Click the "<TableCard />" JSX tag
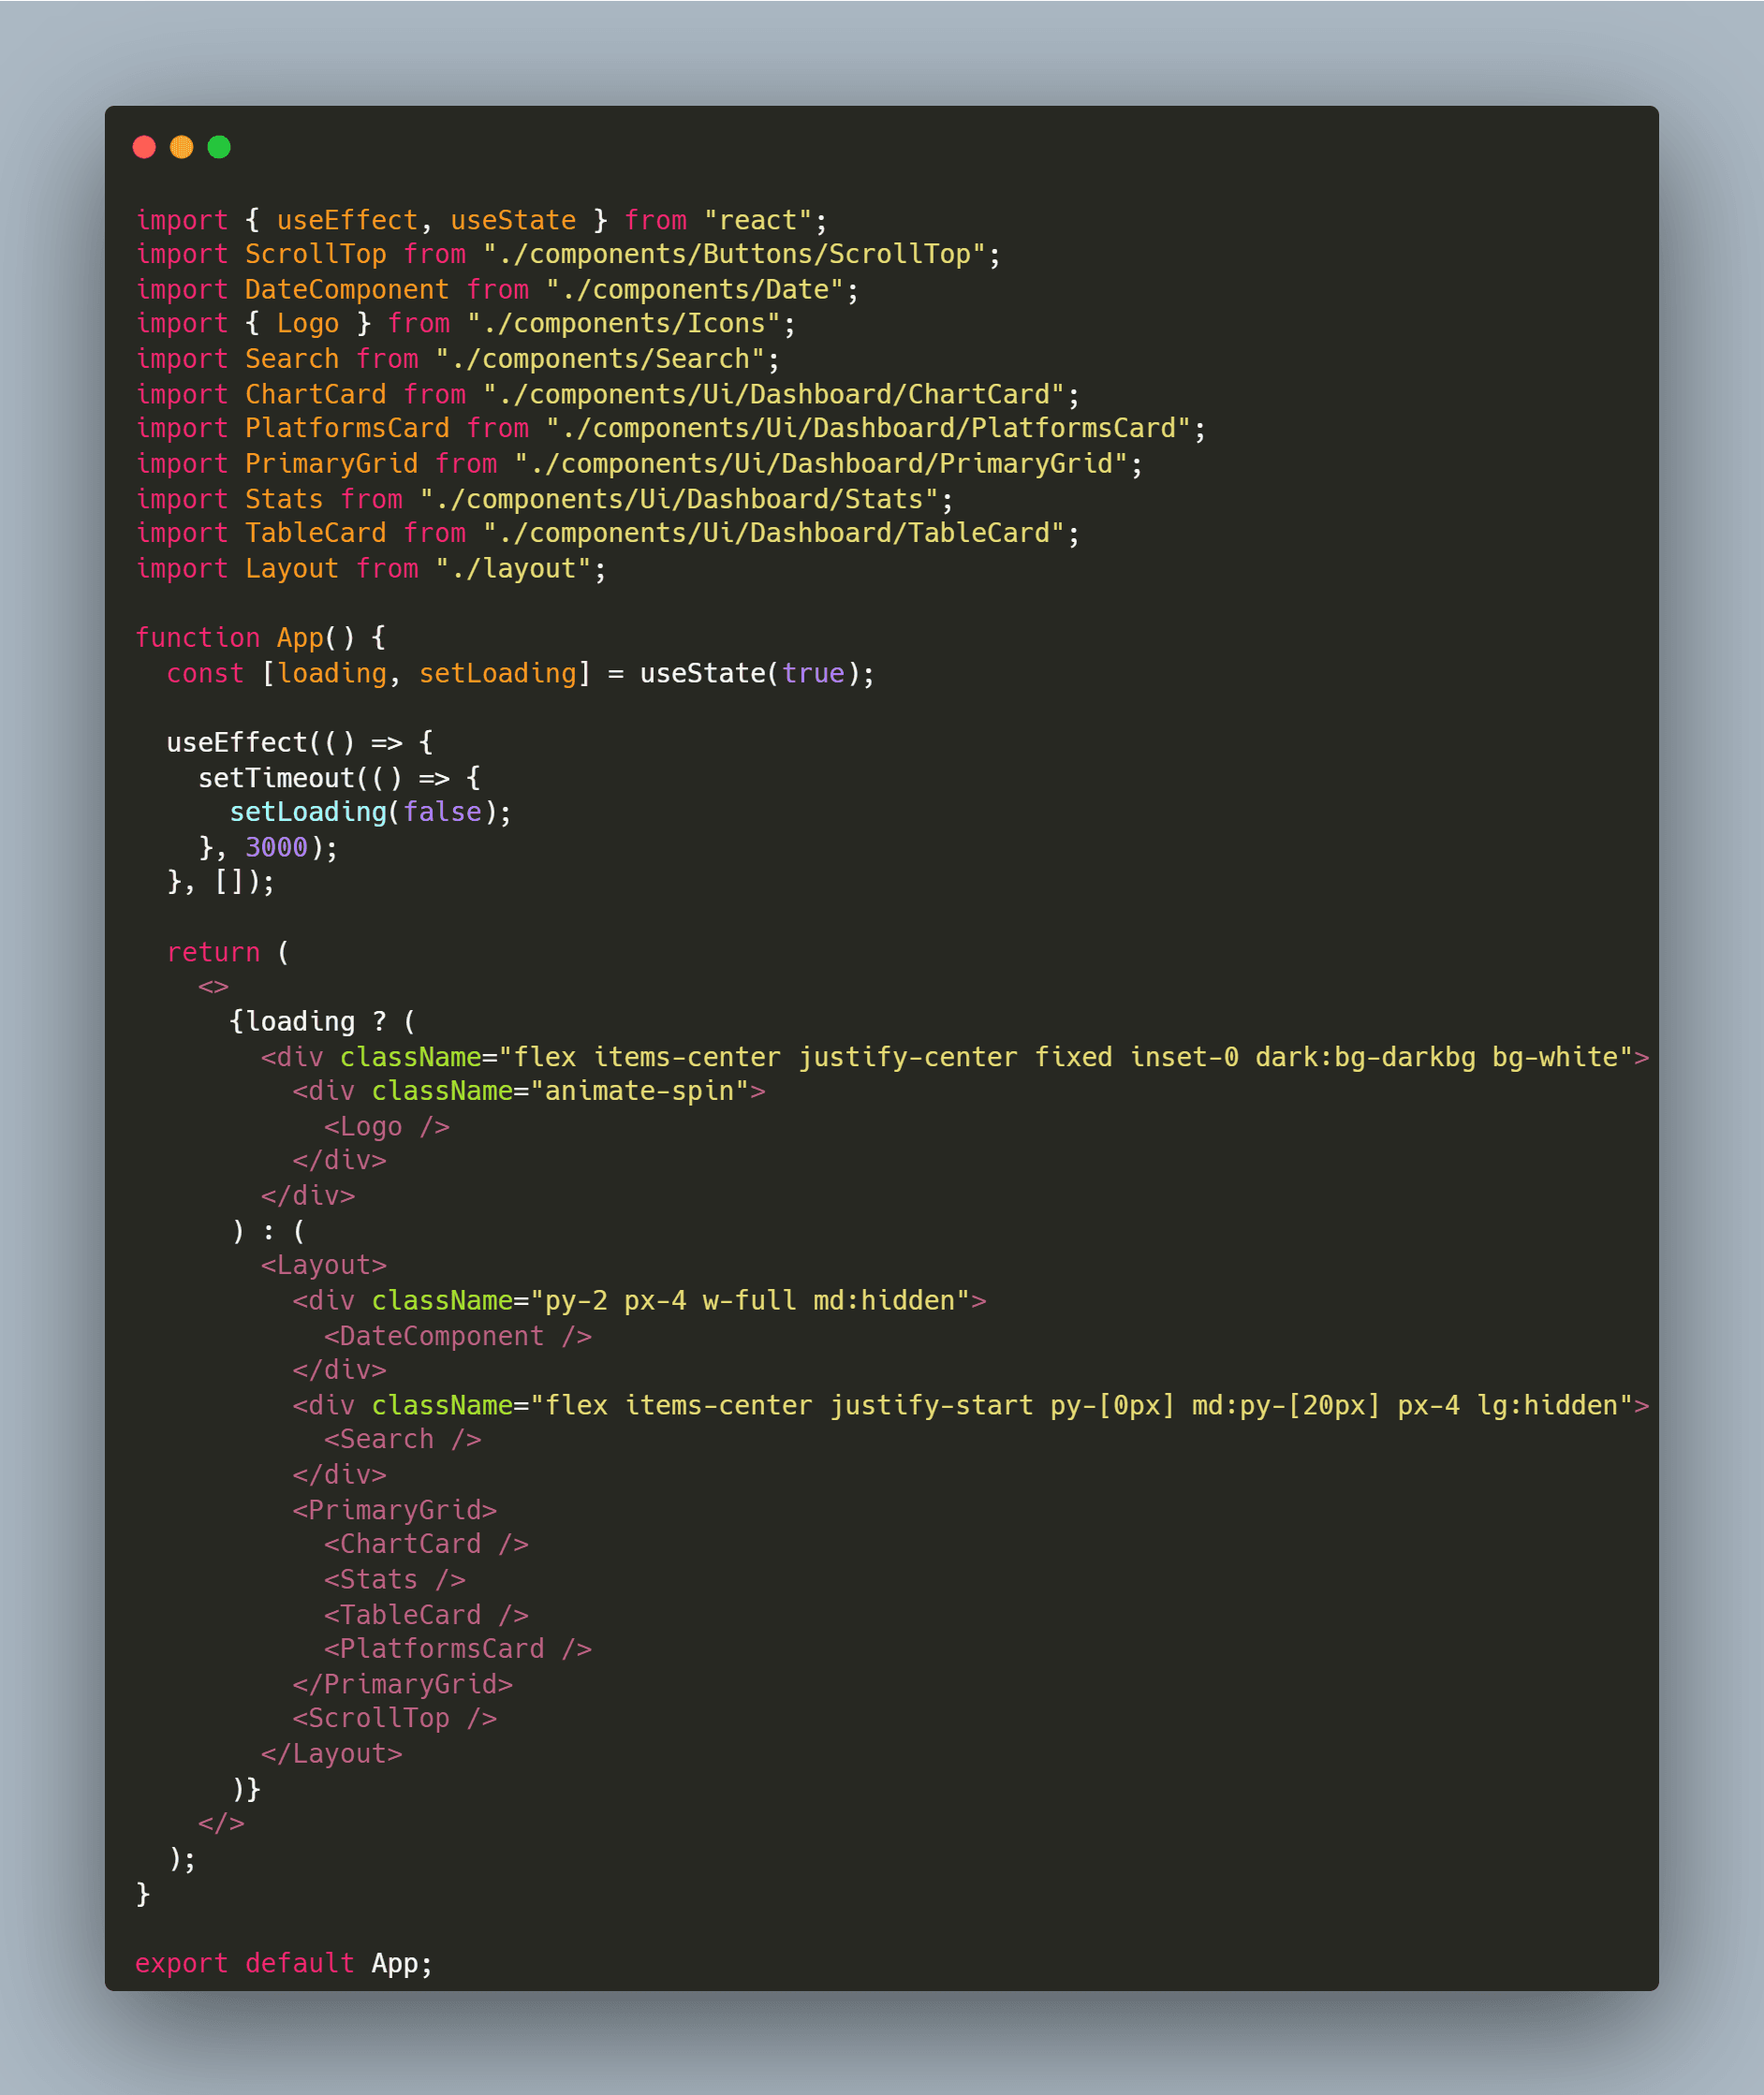 pyautogui.click(x=426, y=1614)
